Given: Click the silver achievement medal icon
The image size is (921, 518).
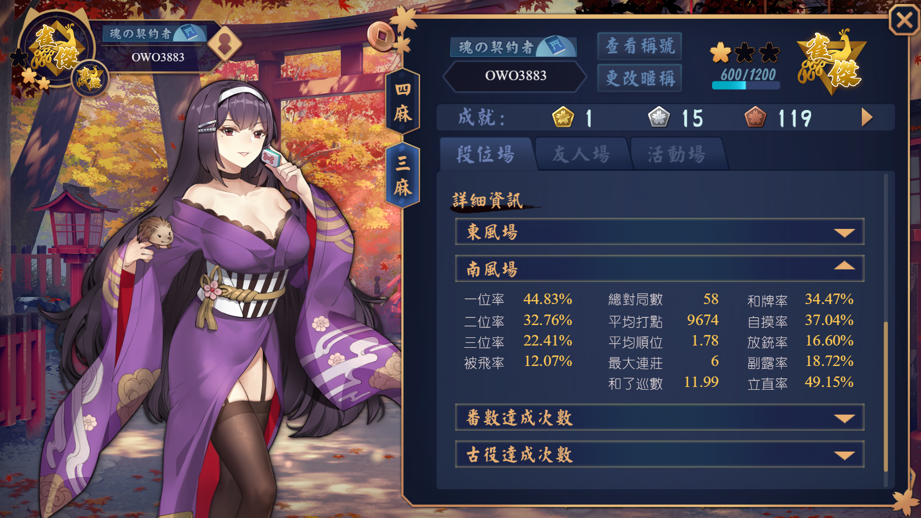Looking at the screenshot, I should click(x=659, y=117).
